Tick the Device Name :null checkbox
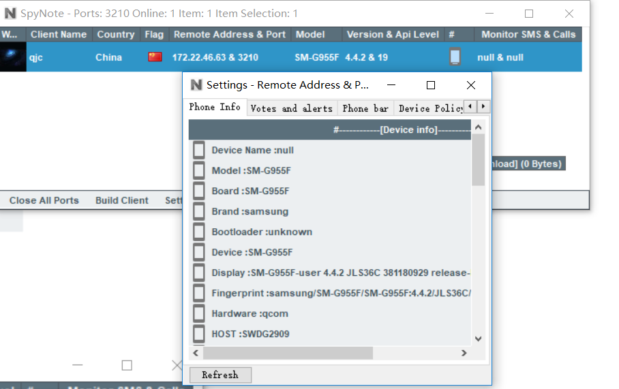The image size is (619, 389). pyautogui.click(x=199, y=151)
